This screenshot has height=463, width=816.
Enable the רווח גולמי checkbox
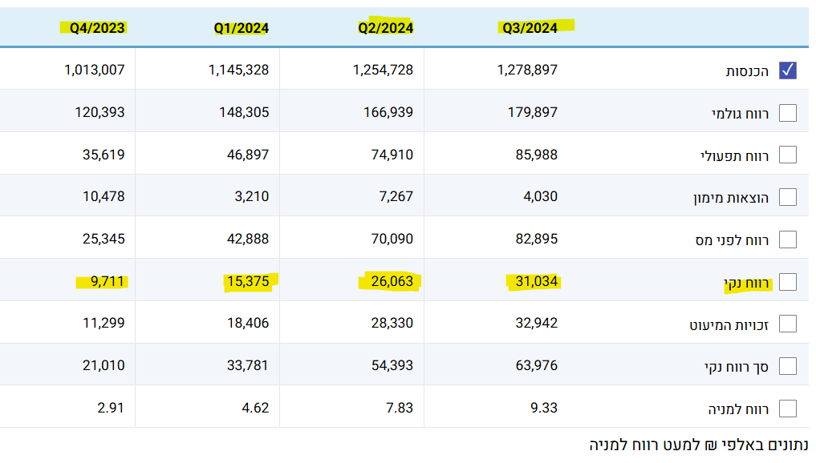click(788, 113)
